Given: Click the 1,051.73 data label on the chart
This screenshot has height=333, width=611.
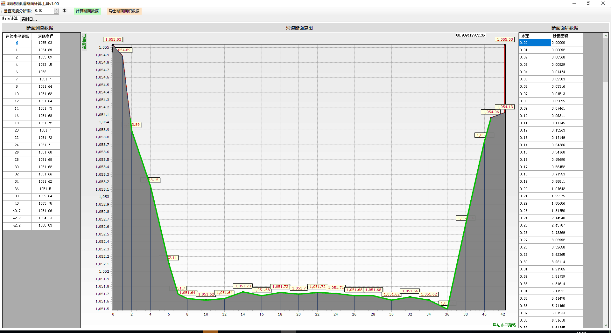Looking at the screenshot, I should [x=243, y=286].
